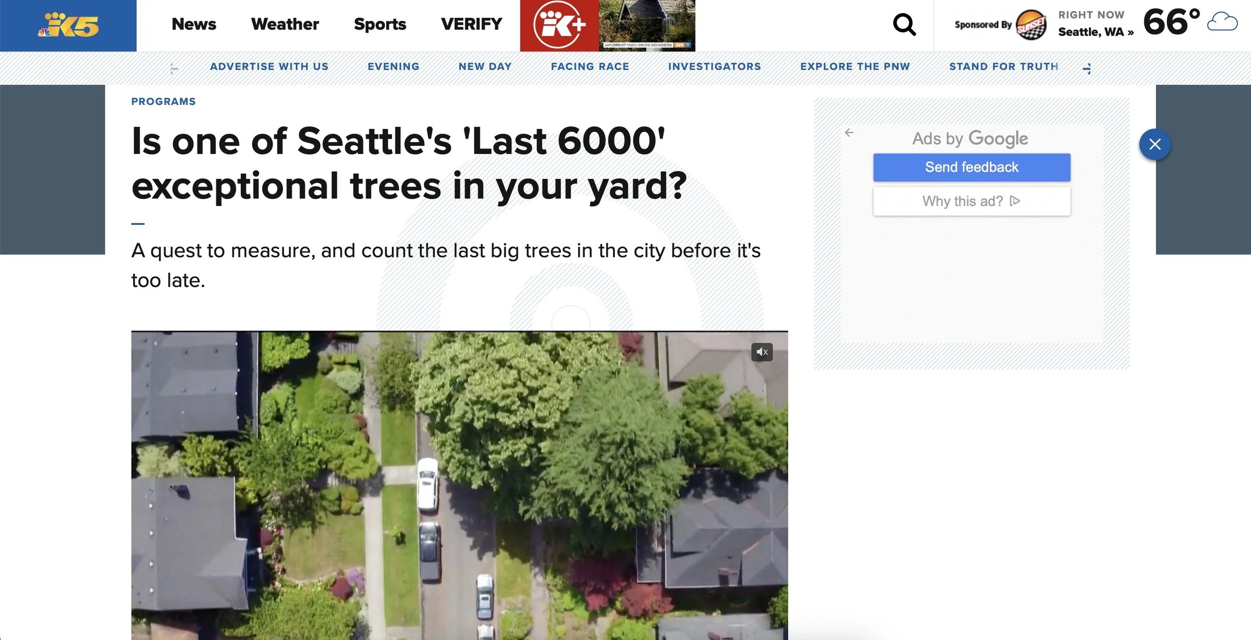This screenshot has height=640, width=1251.
Task: Click Why this ad? button
Action: click(971, 201)
